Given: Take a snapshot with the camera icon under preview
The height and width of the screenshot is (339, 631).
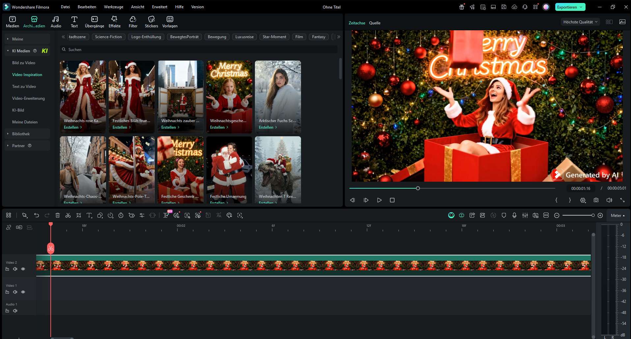Looking at the screenshot, I should pyautogui.click(x=596, y=200).
